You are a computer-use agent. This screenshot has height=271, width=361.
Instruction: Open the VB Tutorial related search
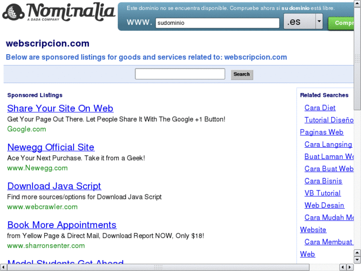pos(322,193)
